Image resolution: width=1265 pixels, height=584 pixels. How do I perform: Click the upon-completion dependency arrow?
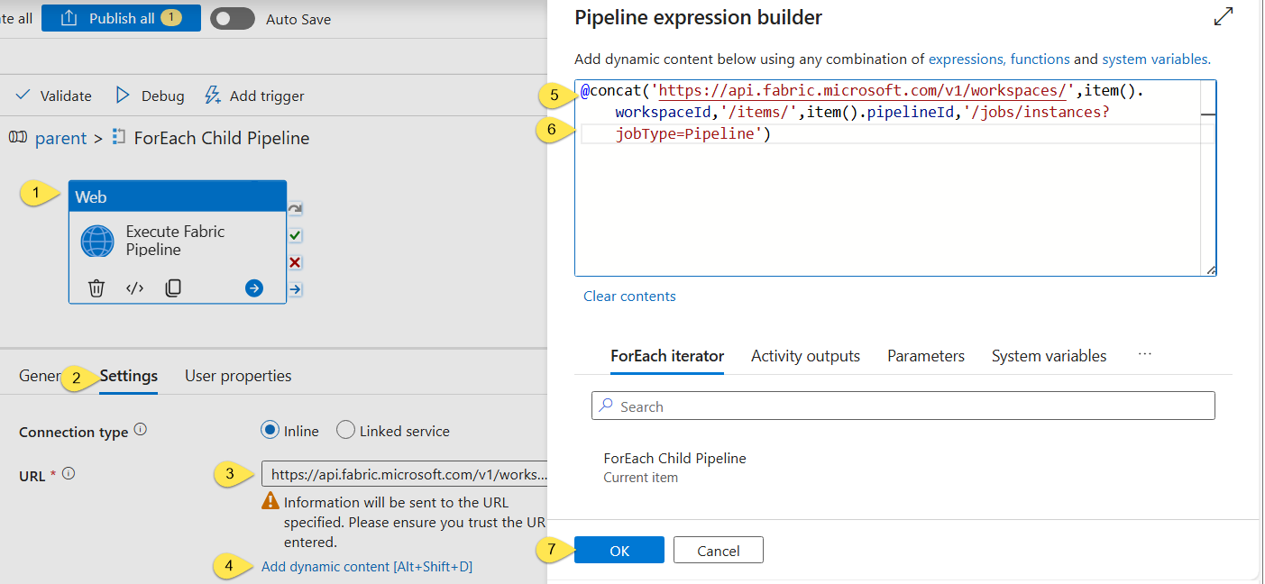[x=295, y=289]
